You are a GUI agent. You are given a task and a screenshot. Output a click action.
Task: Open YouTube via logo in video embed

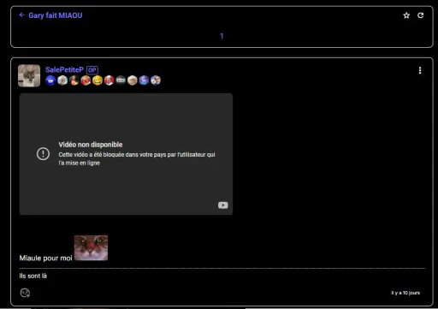tap(223, 205)
